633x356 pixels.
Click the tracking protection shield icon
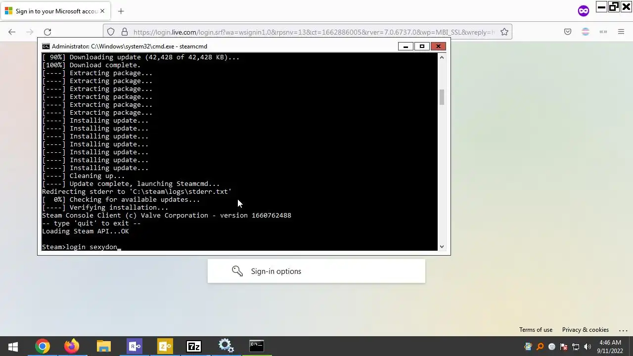(111, 32)
